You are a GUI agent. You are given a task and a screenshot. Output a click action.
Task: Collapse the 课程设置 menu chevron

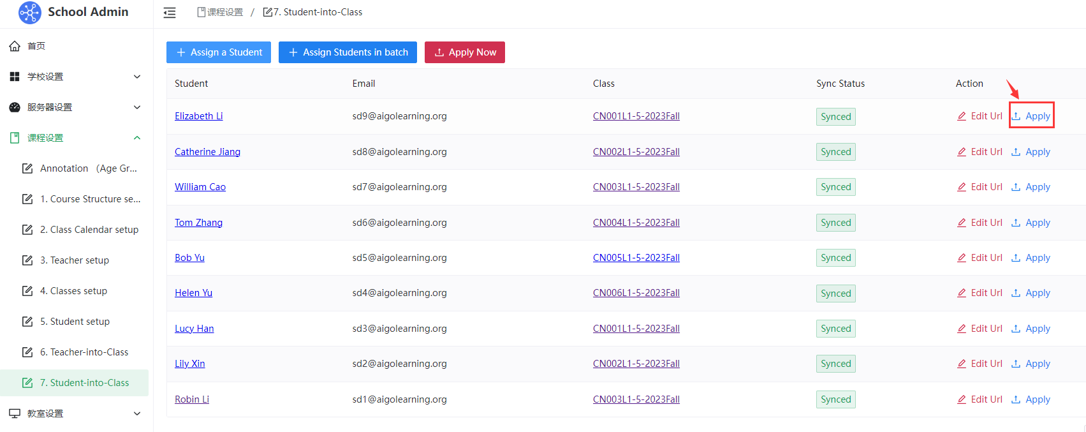137,138
